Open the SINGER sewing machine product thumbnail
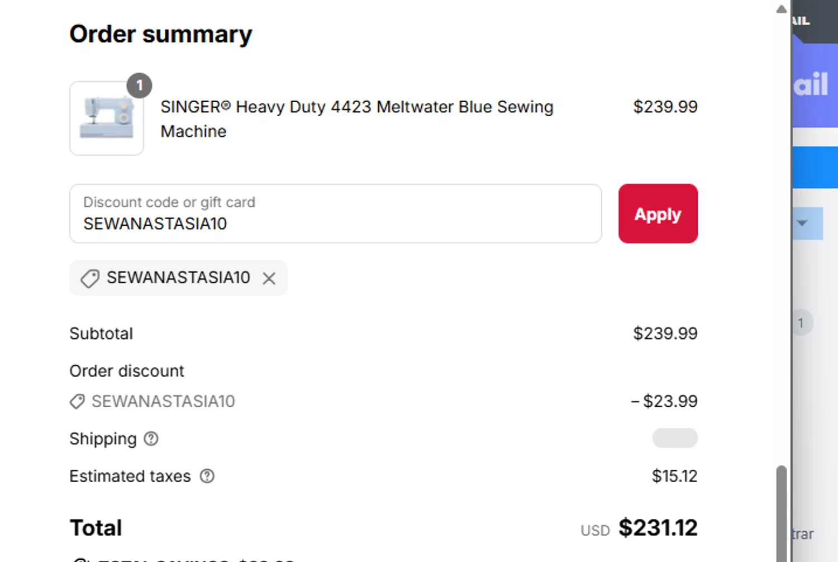Viewport: 838px width, 562px height. pyautogui.click(x=107, y=118)
